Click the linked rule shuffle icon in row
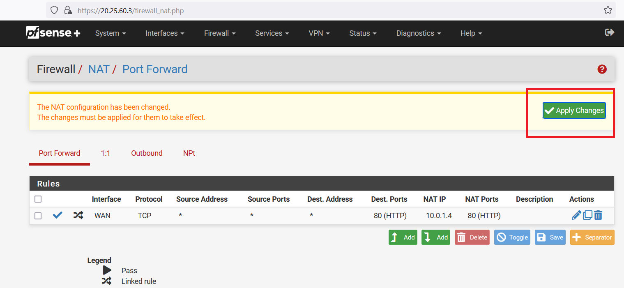The height and width of the screenshot is (288, 624). point(78,215)
